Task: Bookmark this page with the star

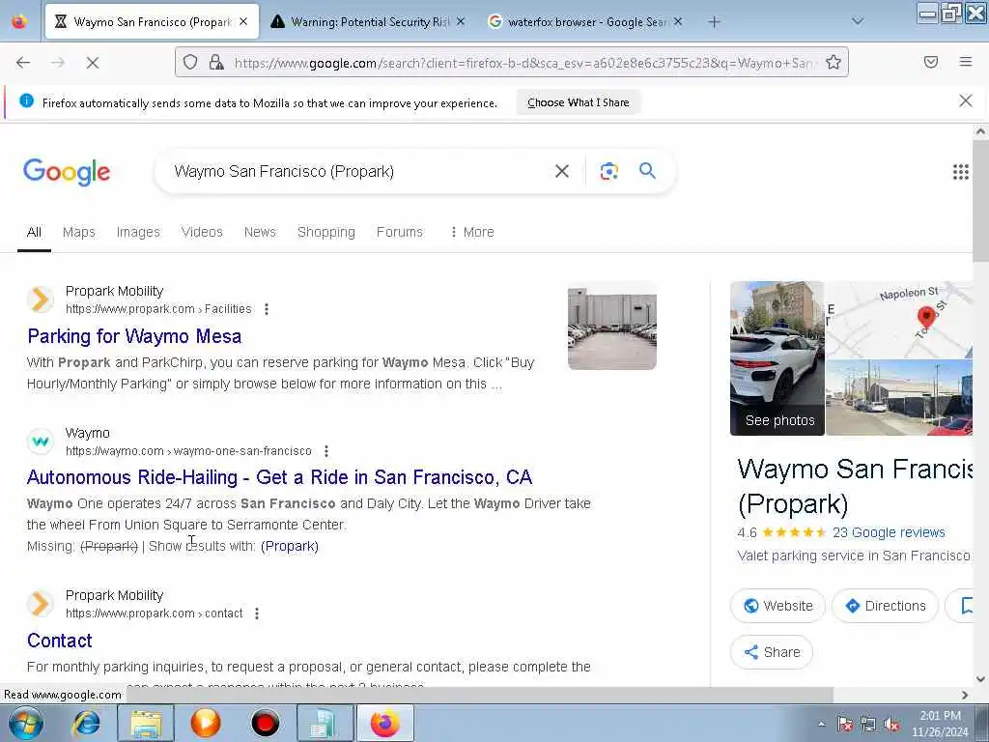Action: click(834, 62)
